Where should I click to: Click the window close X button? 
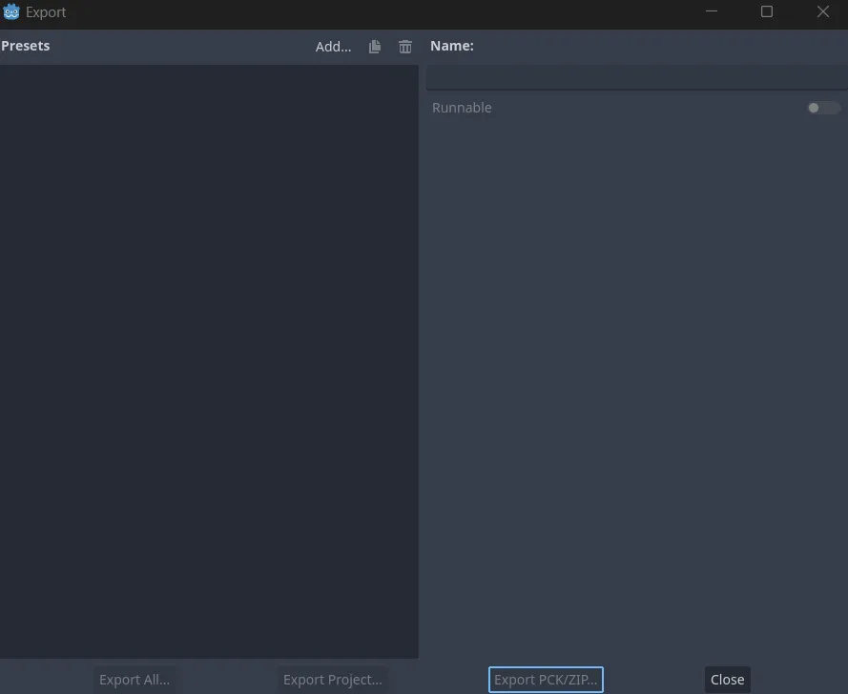pos(822,11)
